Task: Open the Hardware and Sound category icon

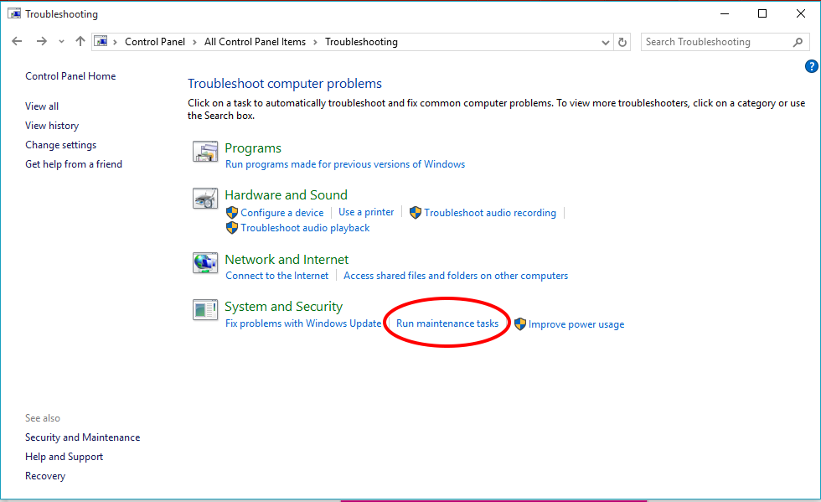Action: point(205,199)
